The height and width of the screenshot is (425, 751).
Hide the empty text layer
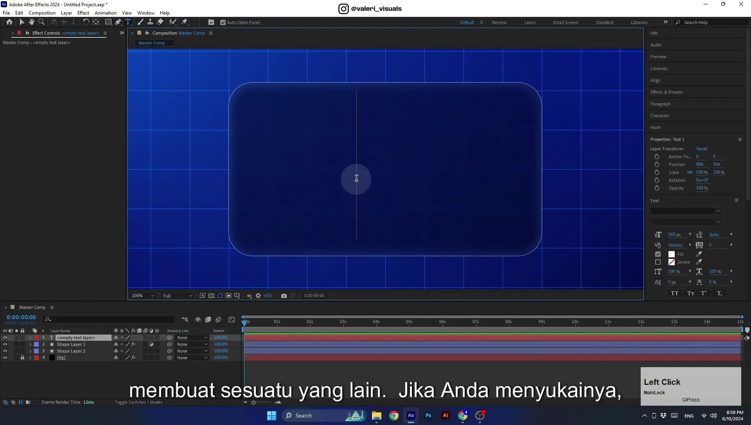[x=5, y=337]
